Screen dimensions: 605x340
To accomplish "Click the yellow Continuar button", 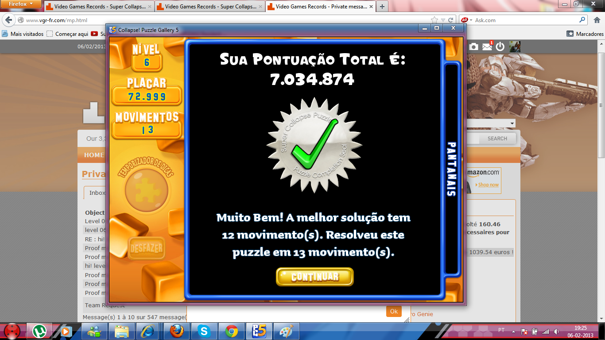I will pyautogui.click(x=314, y=277).
